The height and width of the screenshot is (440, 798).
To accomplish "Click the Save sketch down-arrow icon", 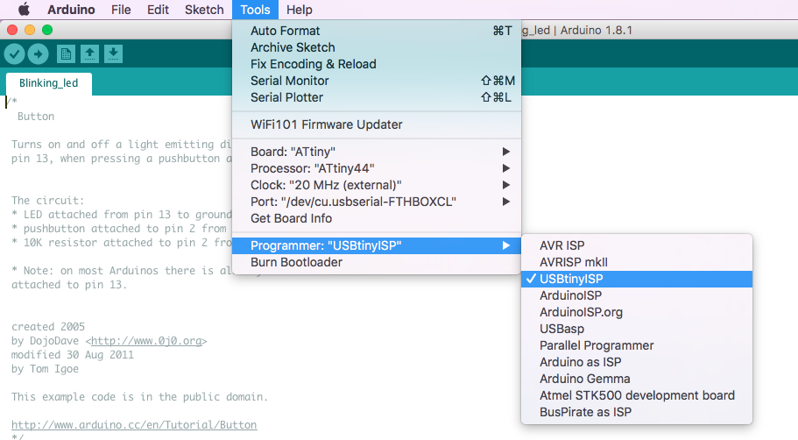I will pos(114,54).
